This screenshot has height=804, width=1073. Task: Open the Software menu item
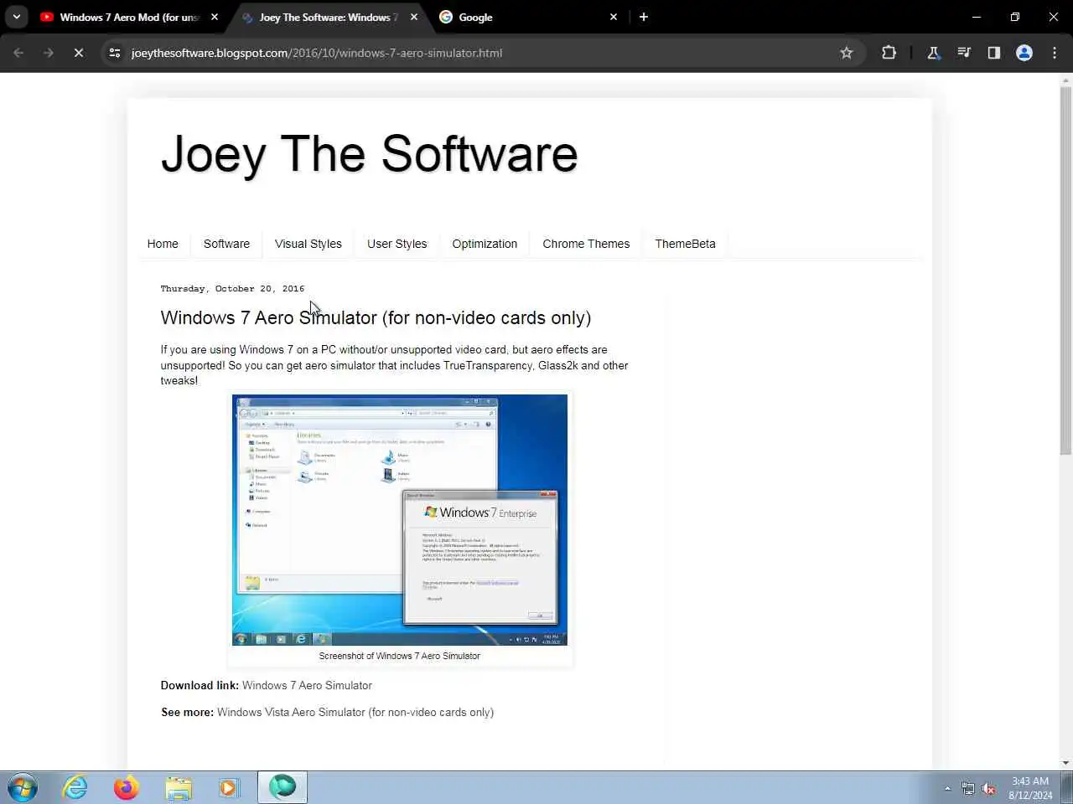(226, 244)
